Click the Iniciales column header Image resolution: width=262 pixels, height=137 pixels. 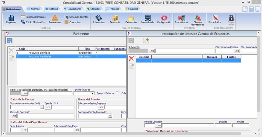point(212,57)
